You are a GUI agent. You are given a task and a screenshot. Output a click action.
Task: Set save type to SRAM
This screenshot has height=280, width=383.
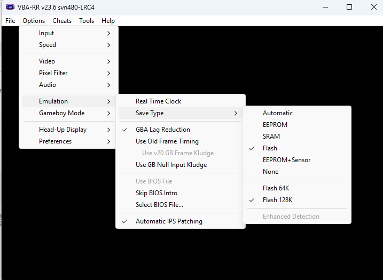(271, 137)
